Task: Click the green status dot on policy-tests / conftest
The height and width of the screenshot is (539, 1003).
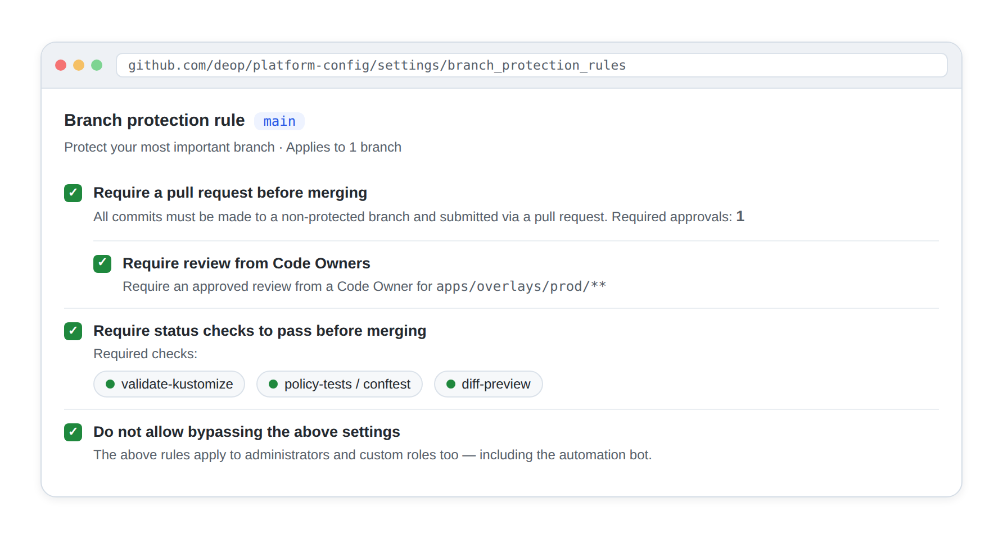Action: pyautogui.click(x=273, y=384)
